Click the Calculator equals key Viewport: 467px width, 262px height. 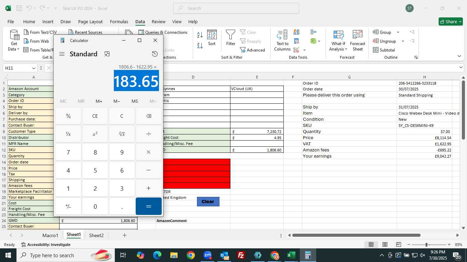pos(149,206)
